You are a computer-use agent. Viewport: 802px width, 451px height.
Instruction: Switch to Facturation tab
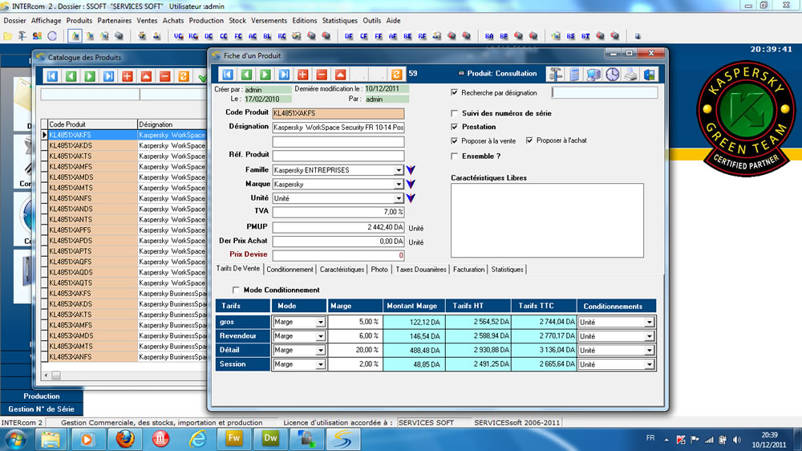point(468,270)
